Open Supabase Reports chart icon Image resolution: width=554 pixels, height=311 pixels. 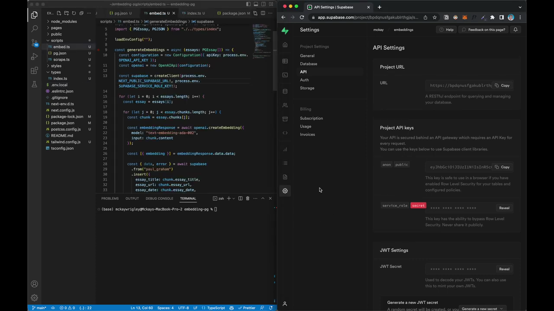[285, 149]
